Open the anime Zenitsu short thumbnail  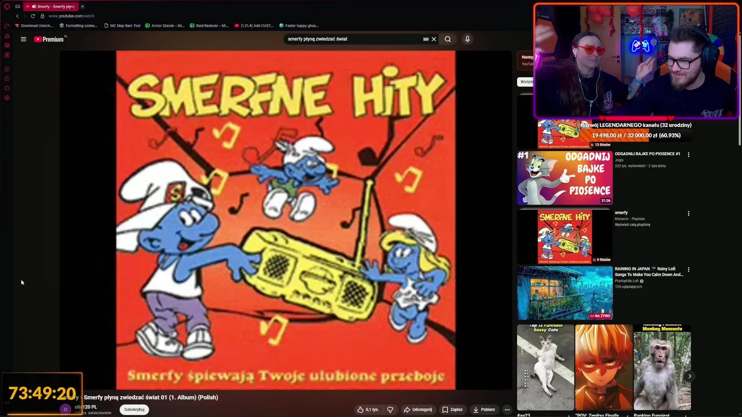pyautogui.click(x=603, y=367)
